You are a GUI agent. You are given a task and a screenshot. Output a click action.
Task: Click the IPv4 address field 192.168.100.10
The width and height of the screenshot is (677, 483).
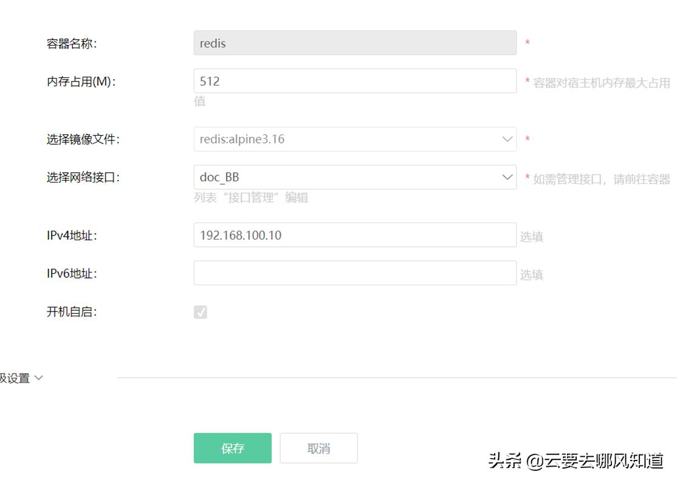[x=355, y=235]
